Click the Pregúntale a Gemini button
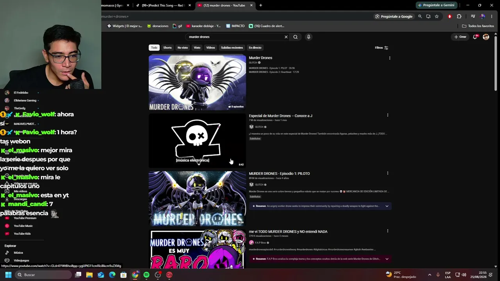500x281 pixels. [436, 5]
